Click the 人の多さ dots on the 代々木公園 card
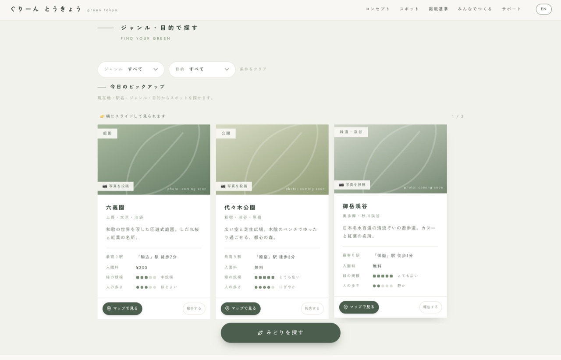This screenshot has height=360, width=561. pos(265,287)
